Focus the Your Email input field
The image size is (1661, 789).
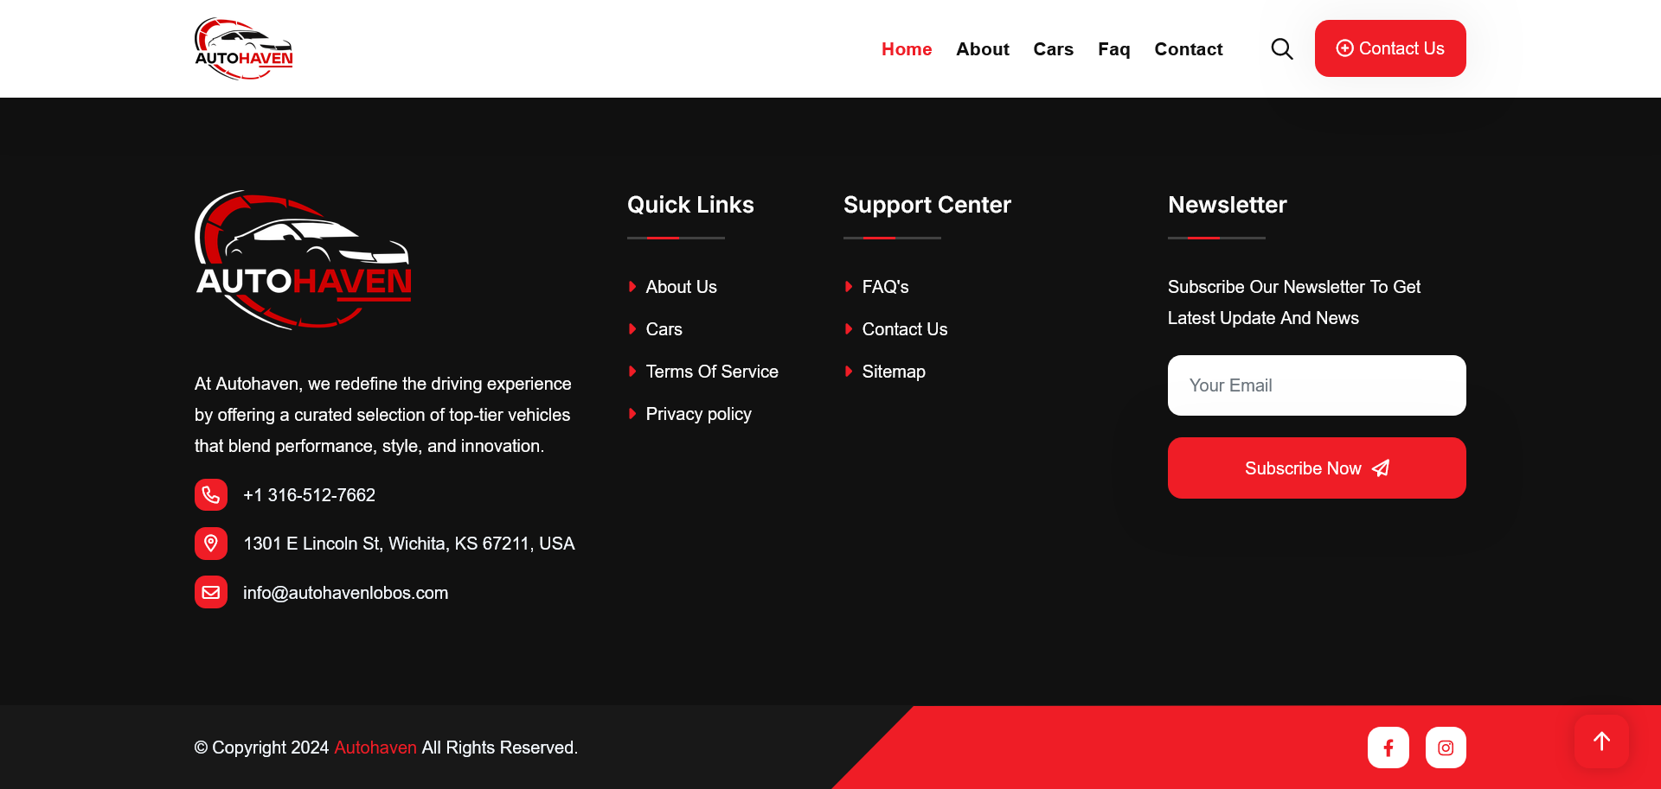pos(1316,385)
